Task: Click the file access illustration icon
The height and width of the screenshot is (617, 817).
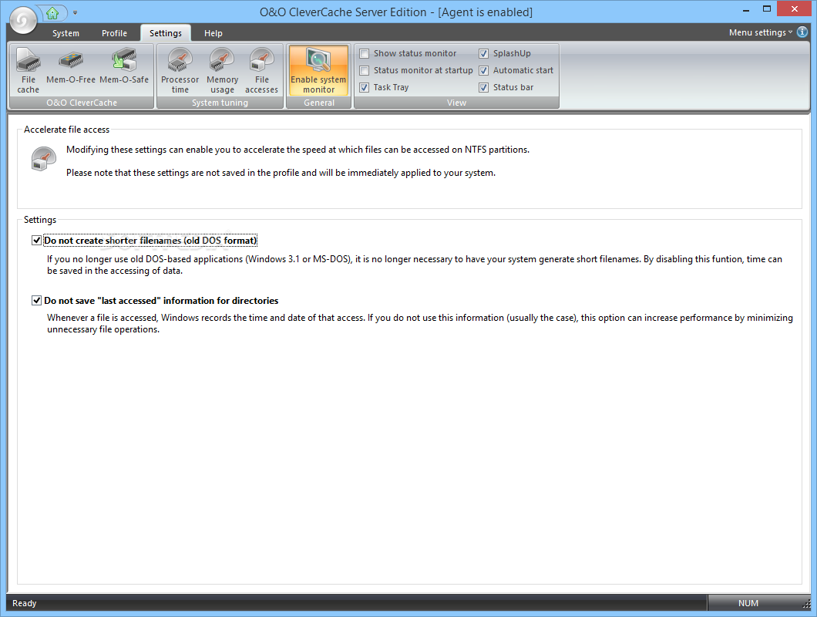Action: (43, 159)
